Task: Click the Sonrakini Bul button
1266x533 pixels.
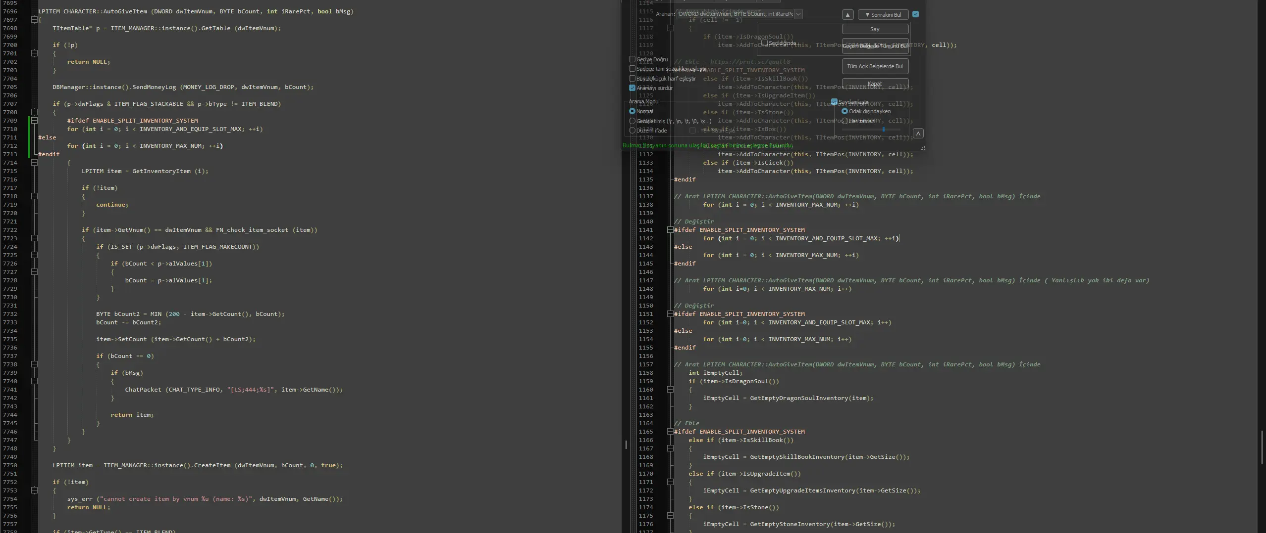Action: click(x=883, y=15)
